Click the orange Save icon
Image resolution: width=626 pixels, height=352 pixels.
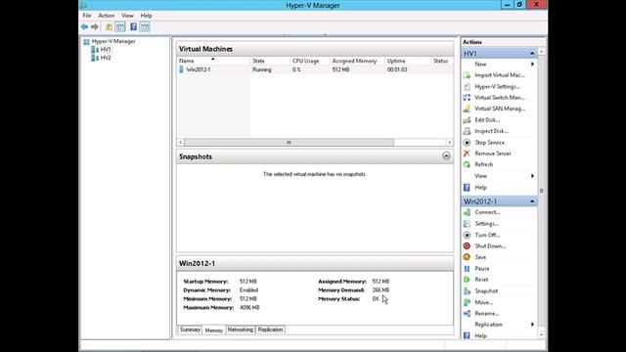467,257
